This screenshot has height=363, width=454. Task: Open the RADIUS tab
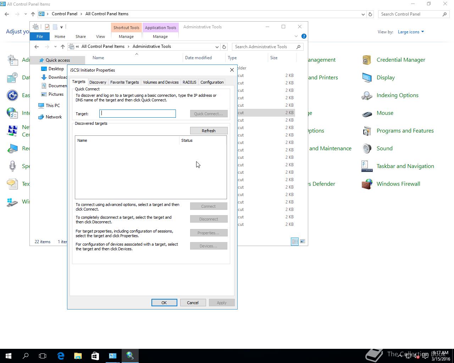189,82
